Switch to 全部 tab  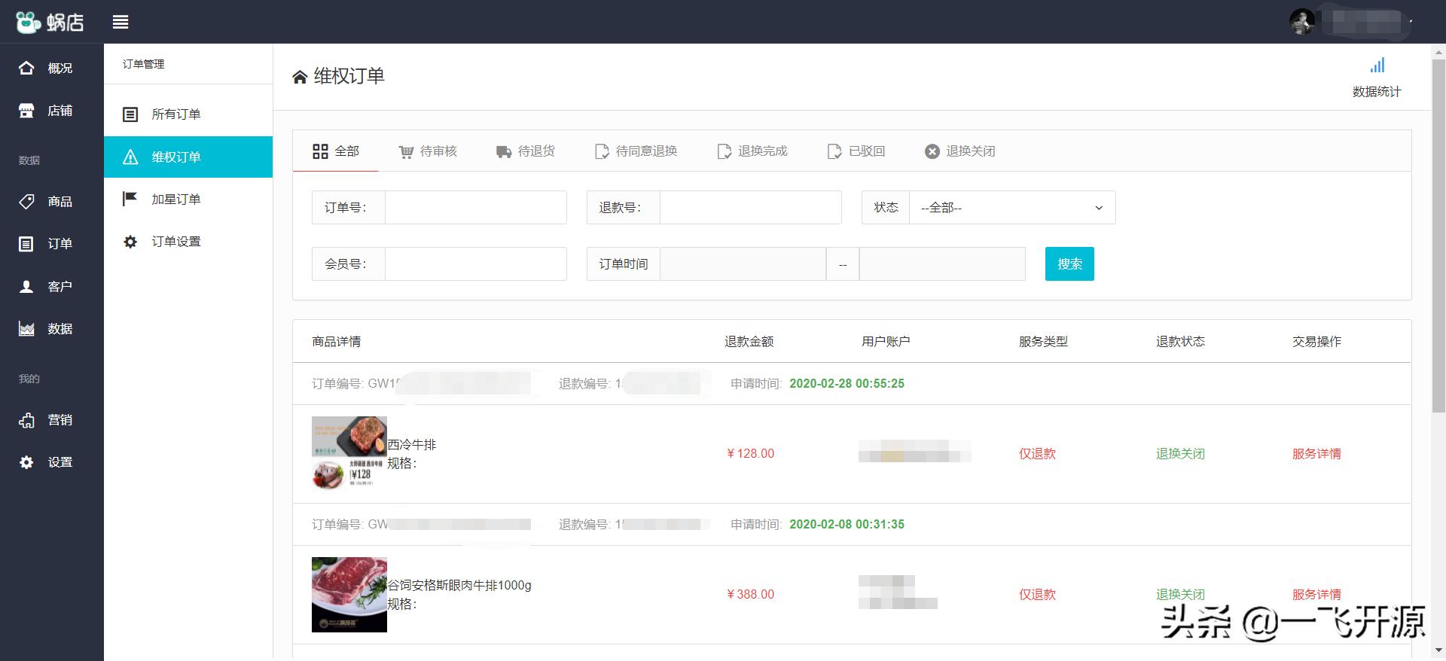336,151
